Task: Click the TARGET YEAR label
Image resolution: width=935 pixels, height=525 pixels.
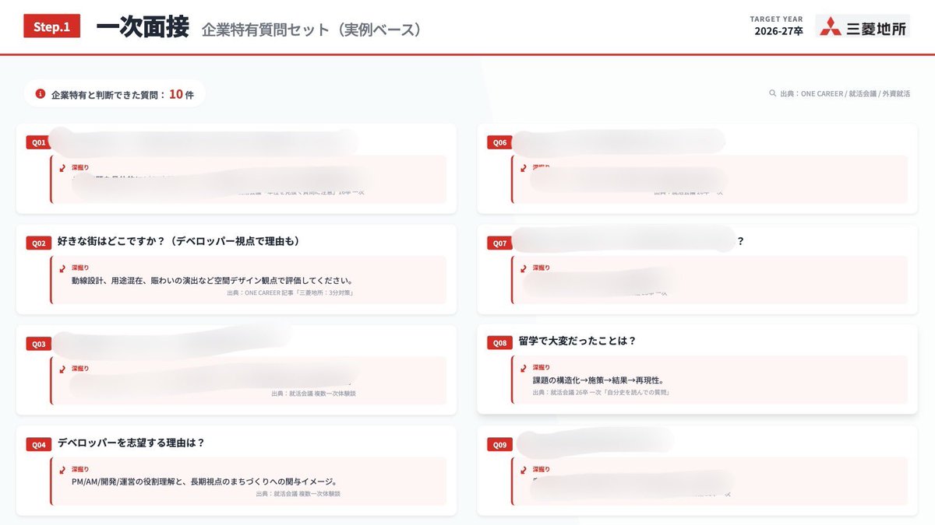Action: click(x=776, y=19)
